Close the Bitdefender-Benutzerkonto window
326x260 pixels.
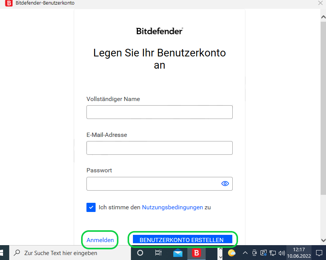coord(320,3)
